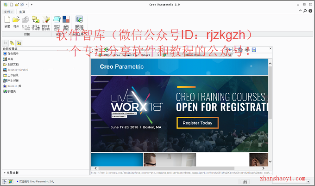Image resolution: width=315 pixels, height=186 pixels.
Task: Click the Creo application icon at top left
Action: (5, 5)
